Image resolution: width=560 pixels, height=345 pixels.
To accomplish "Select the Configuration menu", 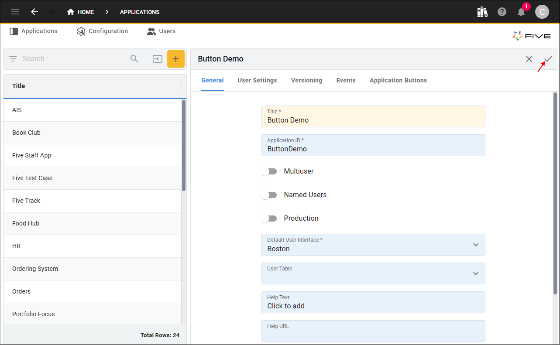I will [x=103, y=31].
